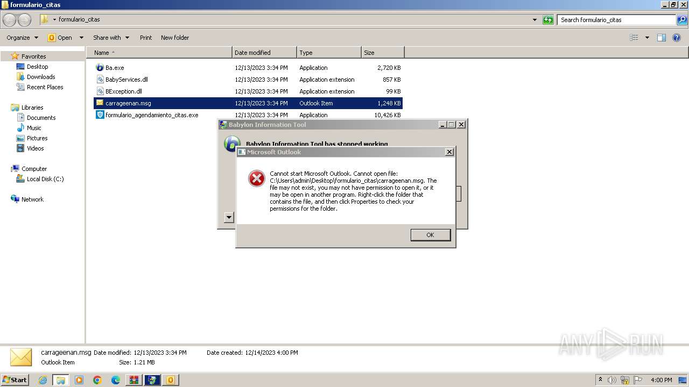The image size is (689, 387).
Task: Open Libraries node
Action: 32,107
